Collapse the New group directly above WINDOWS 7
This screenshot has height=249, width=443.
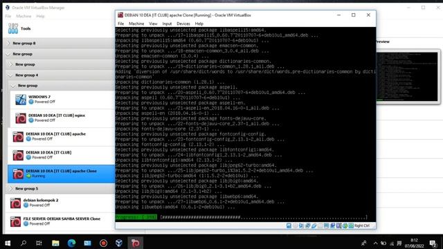[13, 86]
